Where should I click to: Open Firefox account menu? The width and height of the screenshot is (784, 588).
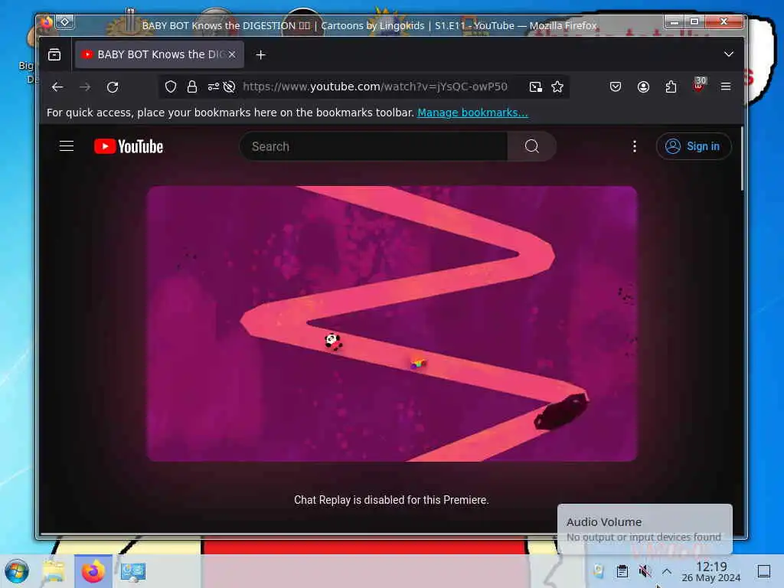[643, 87]
